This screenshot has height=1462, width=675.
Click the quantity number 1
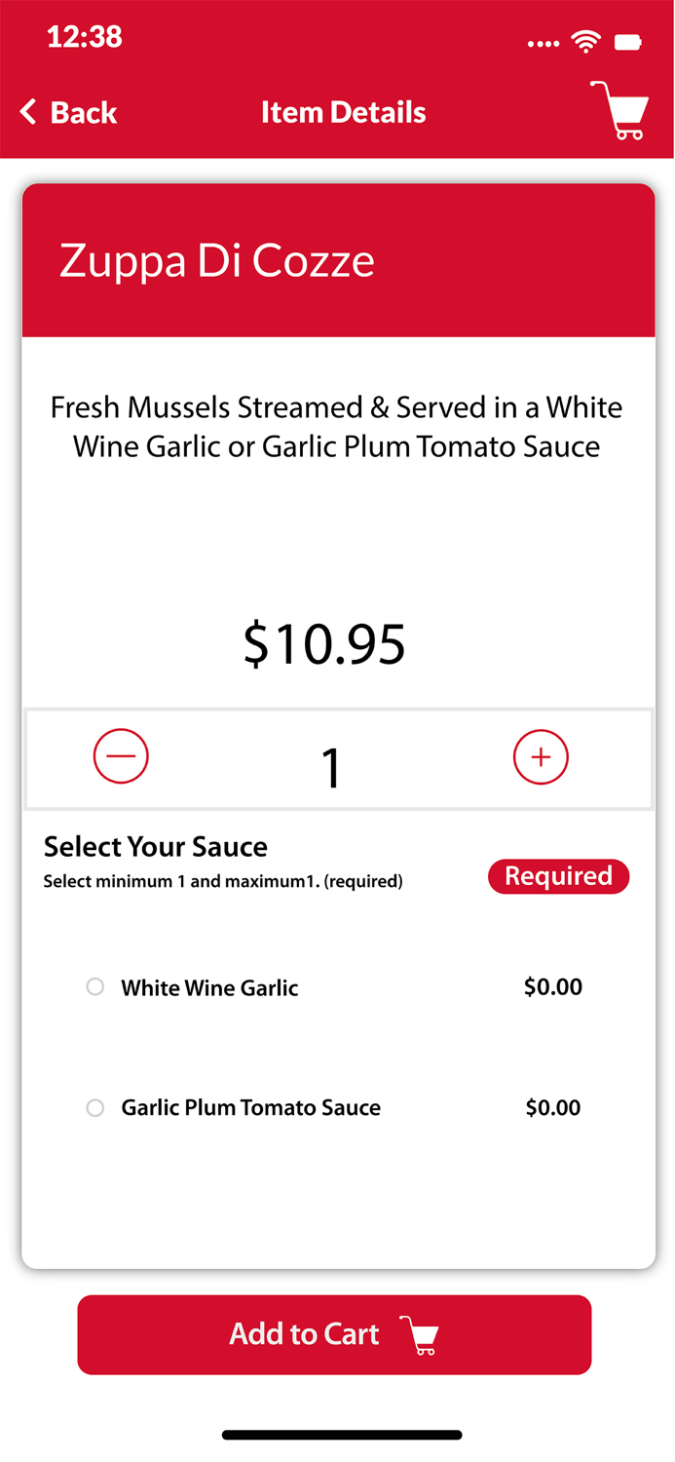(332, 767)
